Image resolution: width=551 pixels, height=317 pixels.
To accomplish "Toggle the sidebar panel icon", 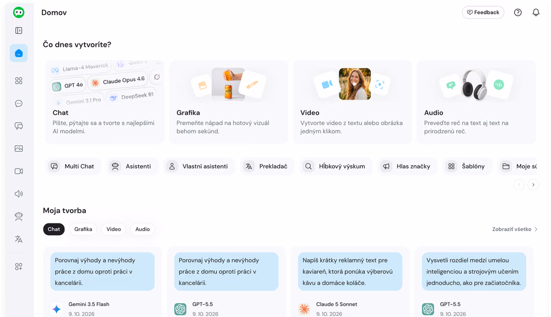I will tap(19, 30).
